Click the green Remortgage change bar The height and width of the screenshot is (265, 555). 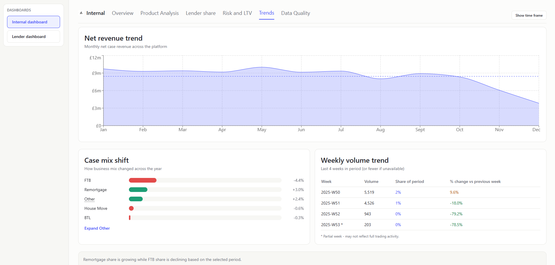[138, 190]
